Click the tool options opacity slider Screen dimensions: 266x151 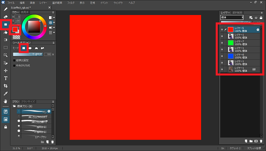tap(28, 54)
